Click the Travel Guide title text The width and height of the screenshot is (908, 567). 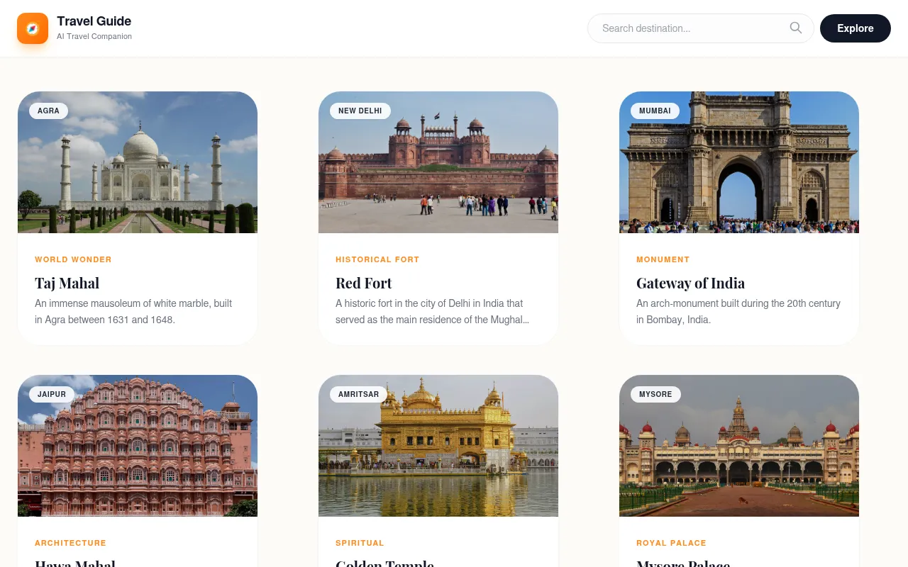(x=94, y=21)
